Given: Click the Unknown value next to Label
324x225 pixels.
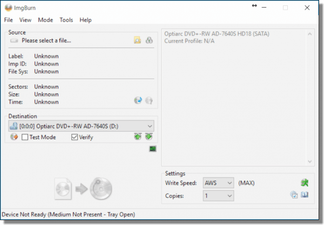Looking at the screenshot, I should tap(46, 56).
